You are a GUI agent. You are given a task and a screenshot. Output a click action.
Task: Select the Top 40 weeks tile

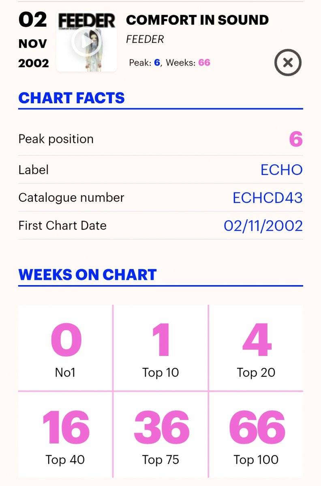pos(65,435)
